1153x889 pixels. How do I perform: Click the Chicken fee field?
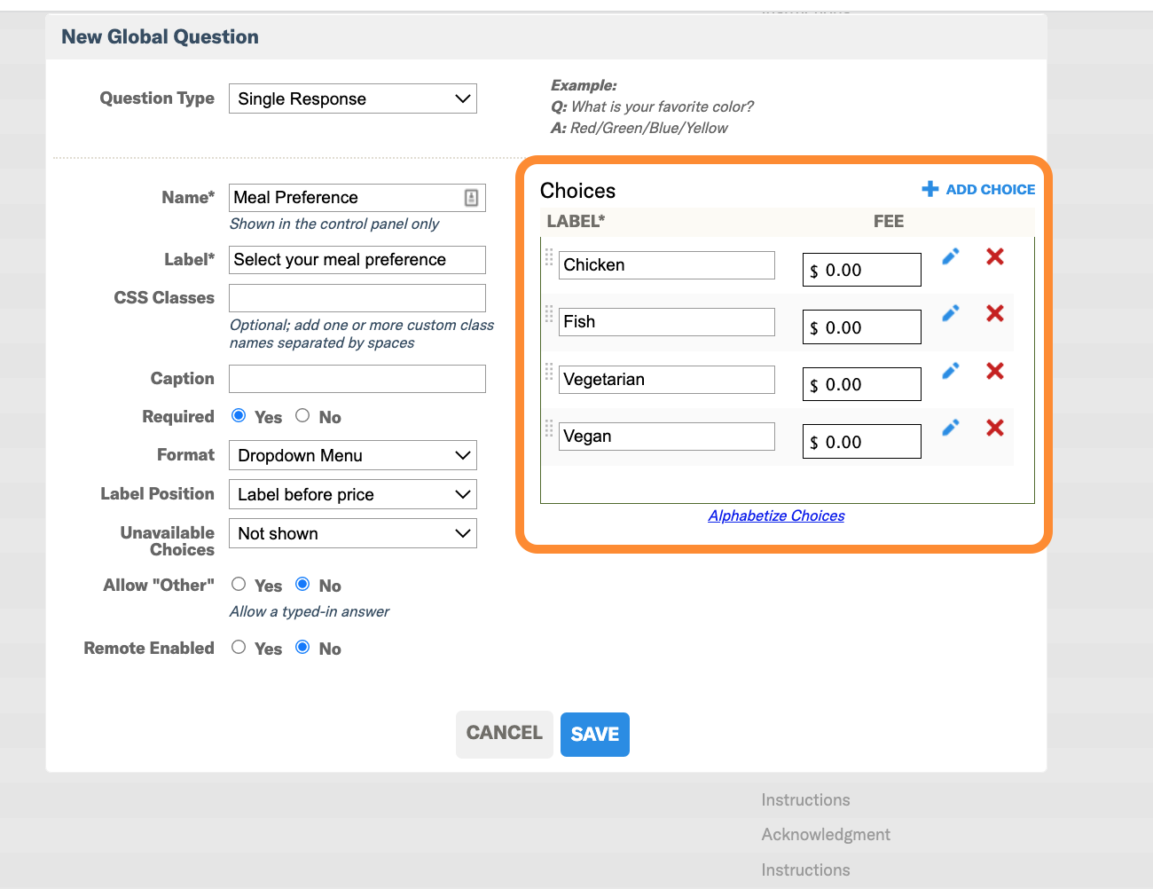pyautogui.click(x=862, y=270)
